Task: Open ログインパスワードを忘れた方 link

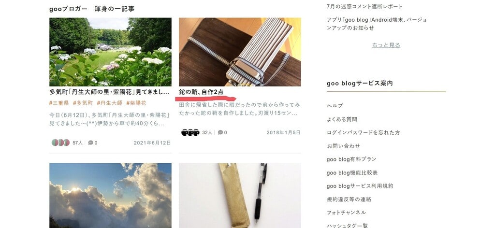Action: [x=364, y=132]
